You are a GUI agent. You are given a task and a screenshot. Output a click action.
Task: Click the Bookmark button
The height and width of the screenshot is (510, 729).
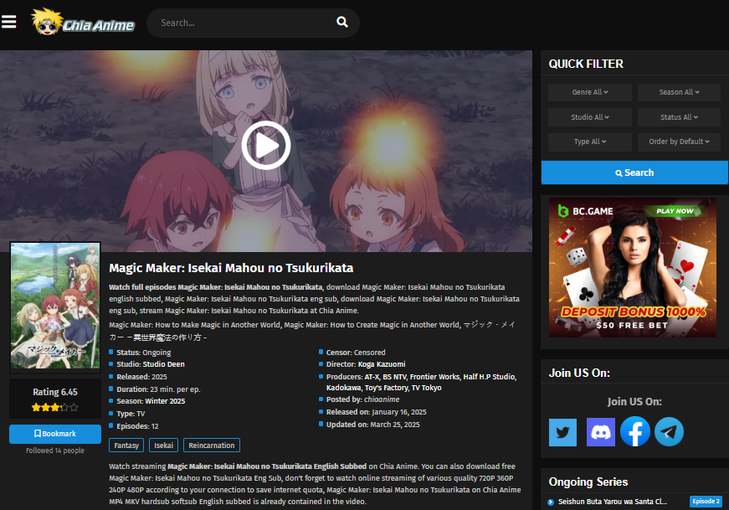[x=55, y=434]
